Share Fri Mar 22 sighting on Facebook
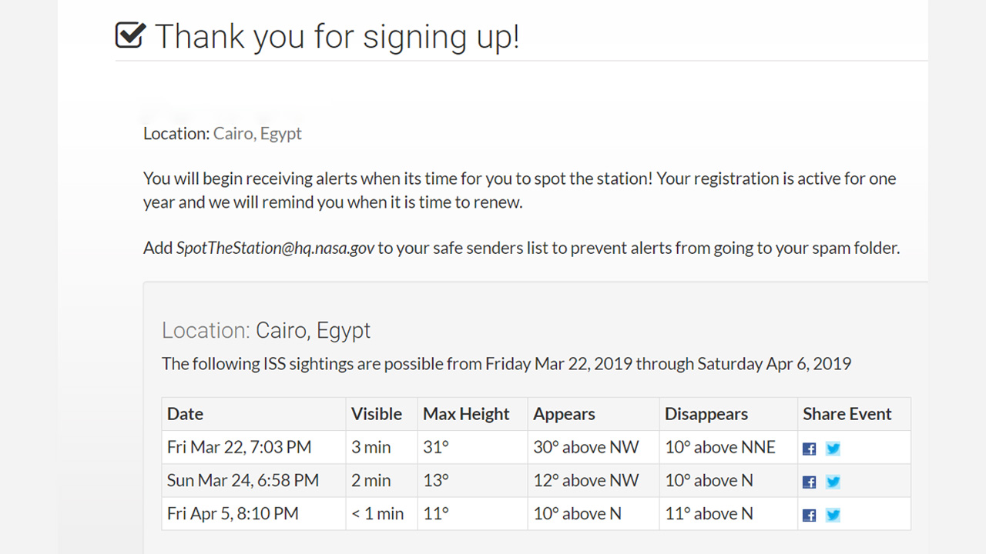Image resolution: width=986 pixels, height=554 pixels. [809, 449]
